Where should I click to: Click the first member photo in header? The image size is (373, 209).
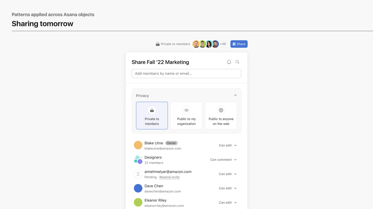pos(196,44)
